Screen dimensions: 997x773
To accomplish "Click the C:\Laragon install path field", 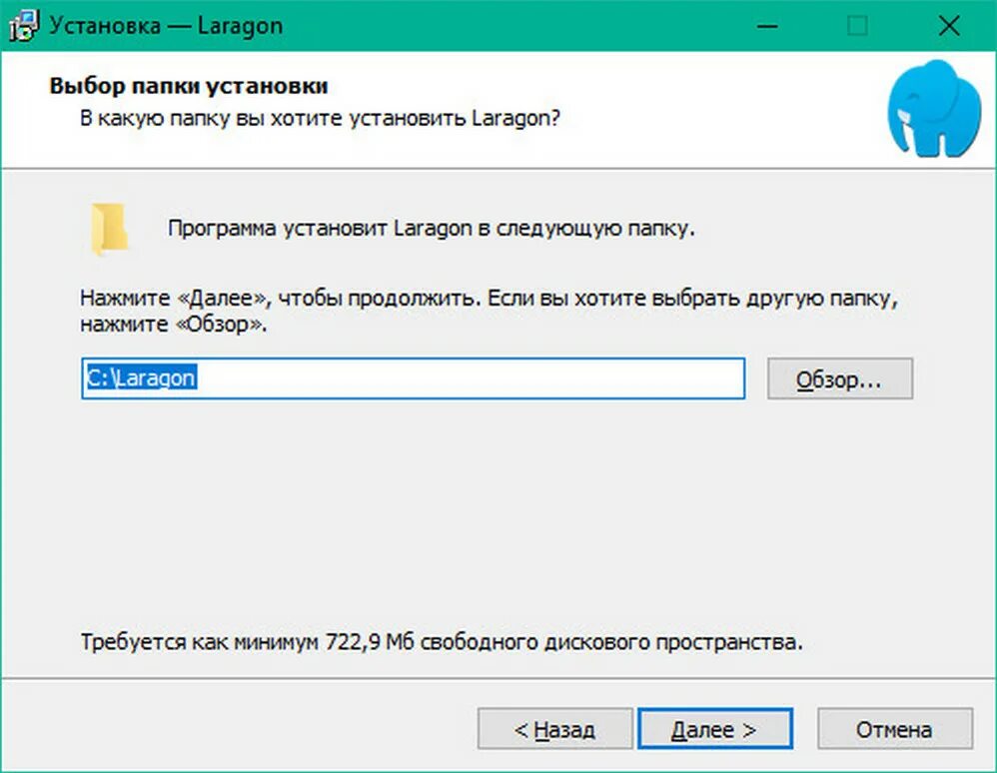I will [x=414, y=379].
